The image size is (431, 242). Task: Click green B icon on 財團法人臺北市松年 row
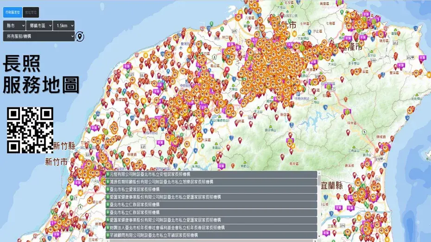point(108,228)
